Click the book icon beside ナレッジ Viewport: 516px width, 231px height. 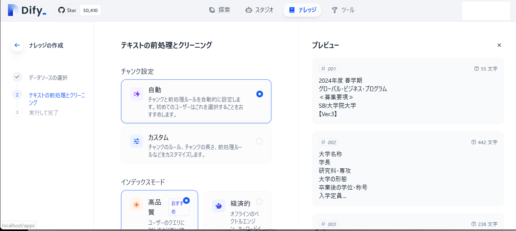292,10
